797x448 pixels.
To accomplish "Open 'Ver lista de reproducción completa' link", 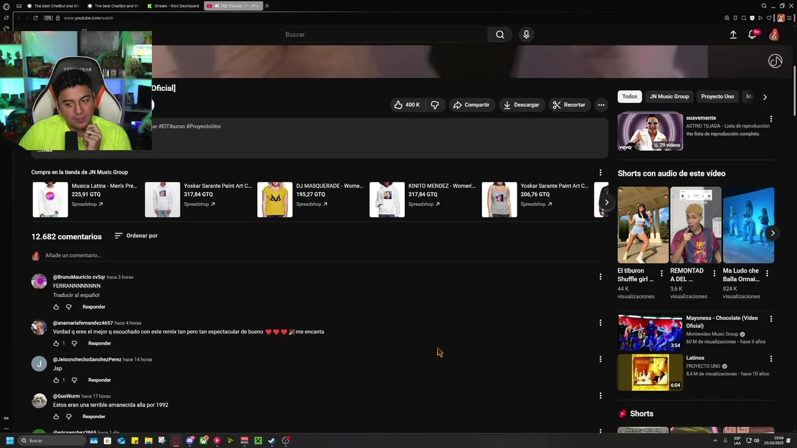I will [x=722, y=134].
